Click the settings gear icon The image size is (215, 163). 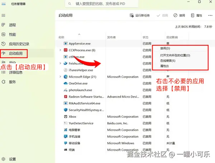[x=4, y=159]
